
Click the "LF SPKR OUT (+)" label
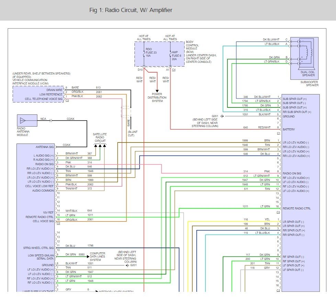[293, 265]
